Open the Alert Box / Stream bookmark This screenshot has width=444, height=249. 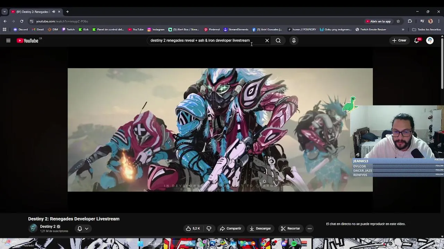(x=184, y=29)
